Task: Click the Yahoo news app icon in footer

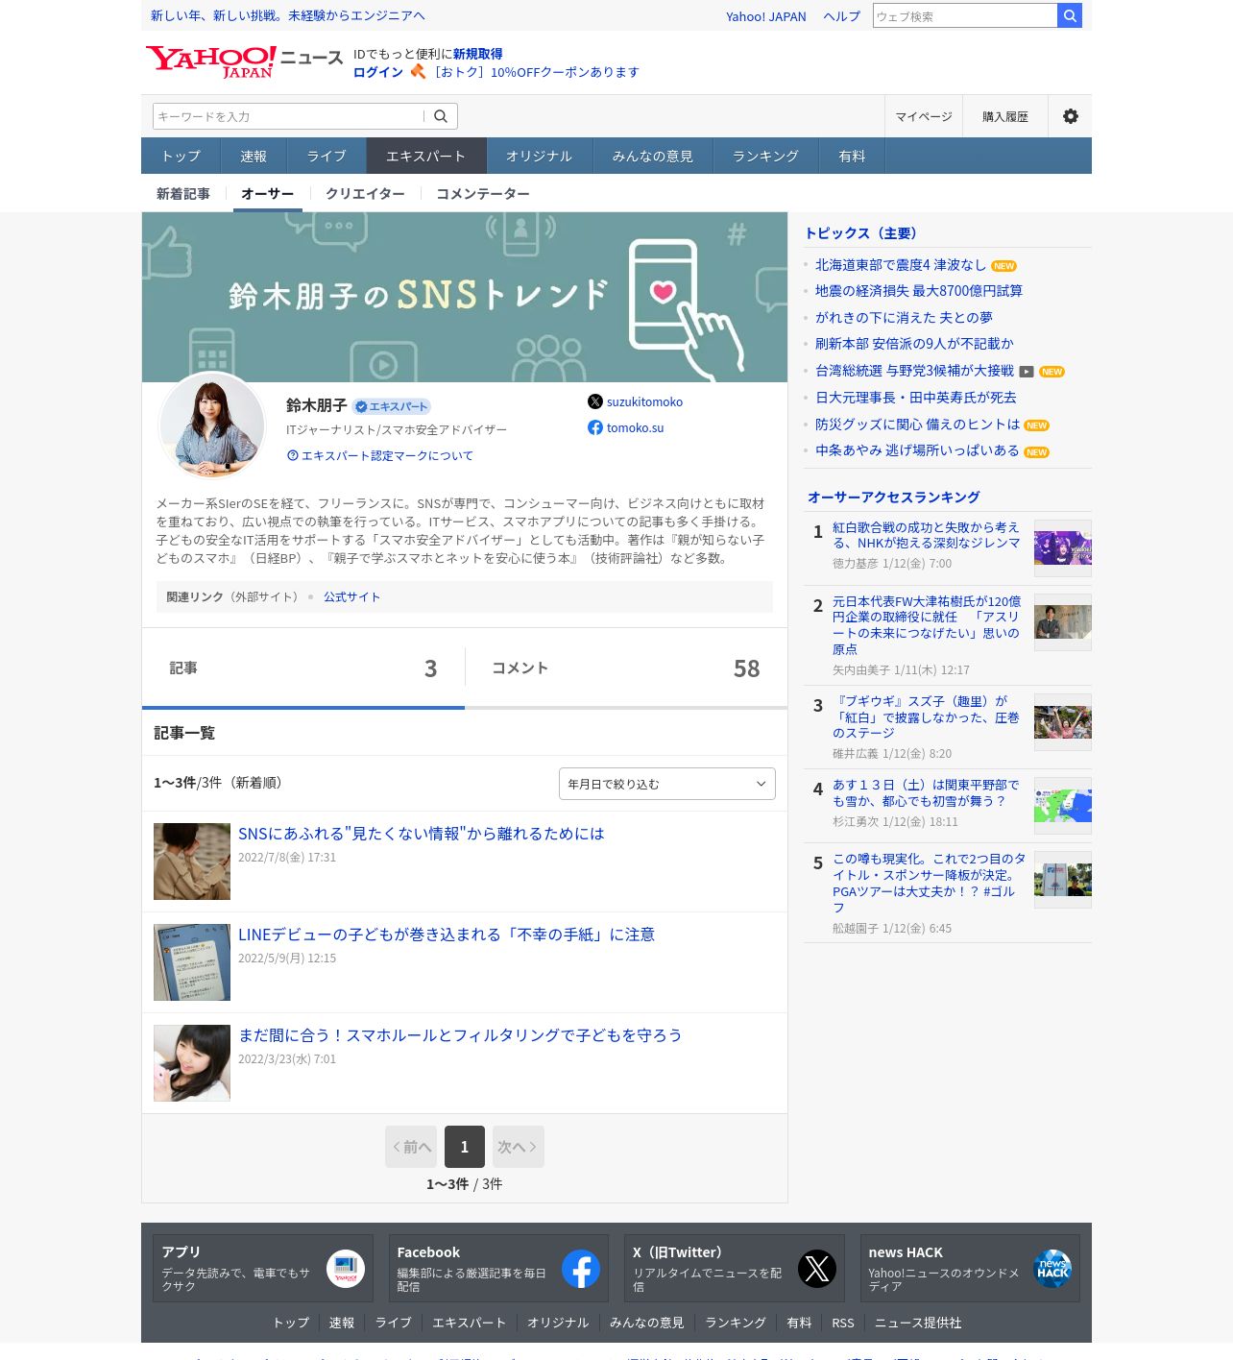Action: [x=346, y=1269]
